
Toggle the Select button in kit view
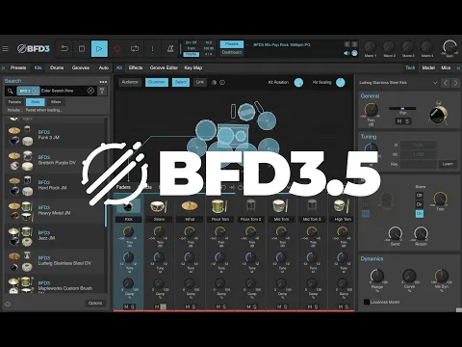pyautogui.click(x=181, y=82)
